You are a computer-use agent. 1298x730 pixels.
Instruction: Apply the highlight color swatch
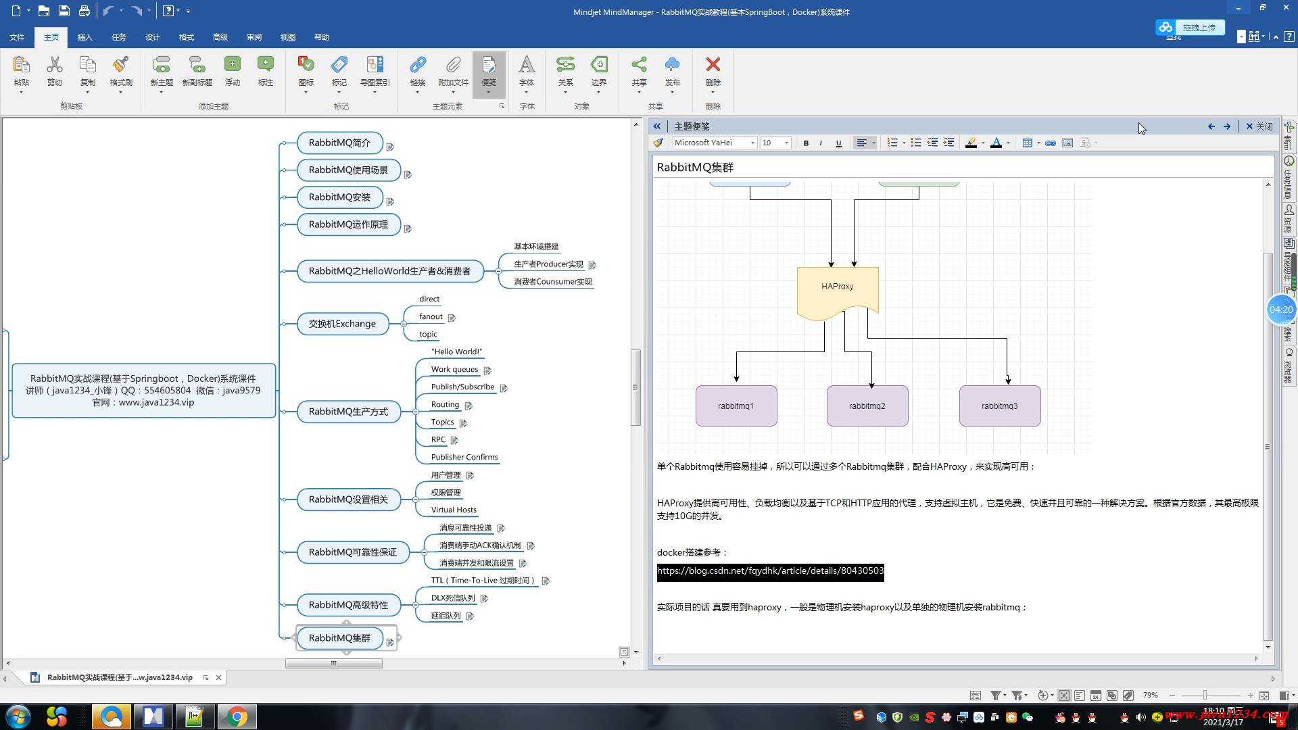tap(971, 143)
